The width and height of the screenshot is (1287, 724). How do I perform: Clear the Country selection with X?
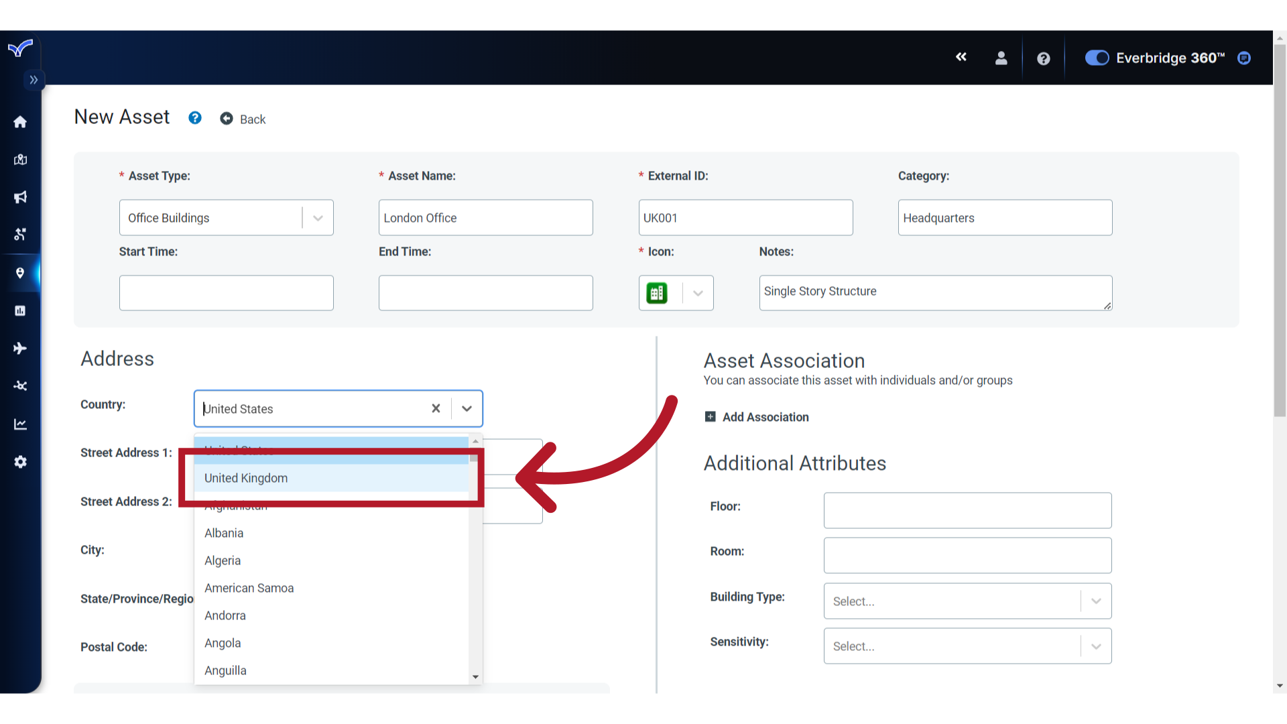[436, 408]
